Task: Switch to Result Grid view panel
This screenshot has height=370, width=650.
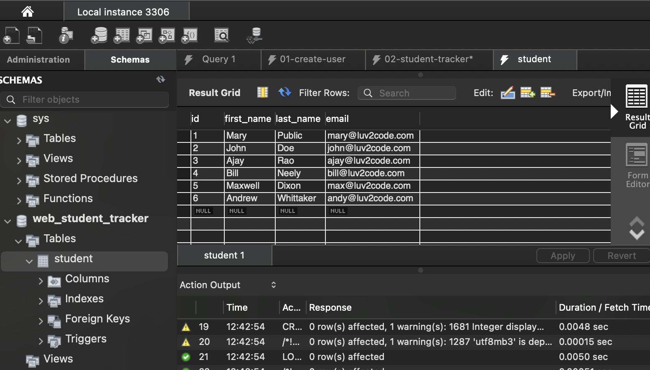Action: 637,107
